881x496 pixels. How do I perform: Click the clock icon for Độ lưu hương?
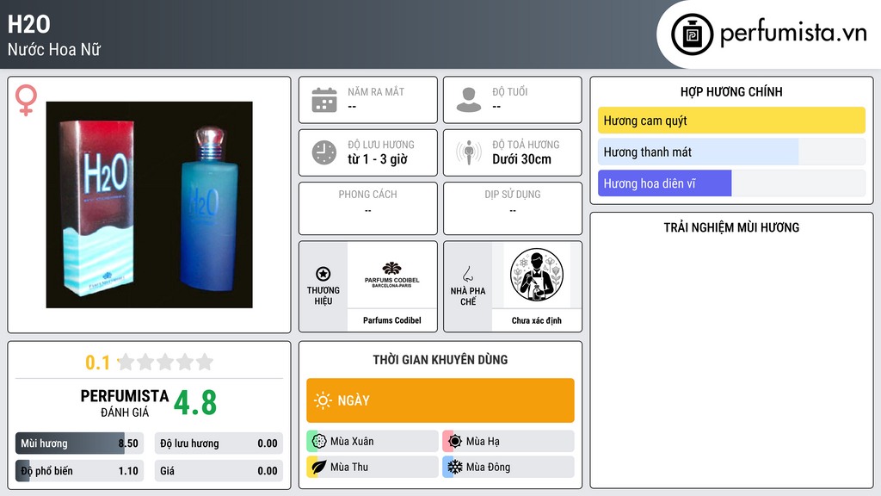tap(324, 152)
